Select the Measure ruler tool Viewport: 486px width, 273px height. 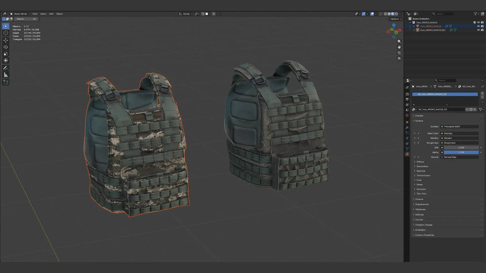pyautogui.click(x=6, y=75)
